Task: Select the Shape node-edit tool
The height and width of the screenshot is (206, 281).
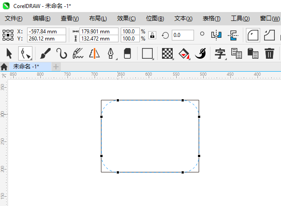Action: (25, 53)
